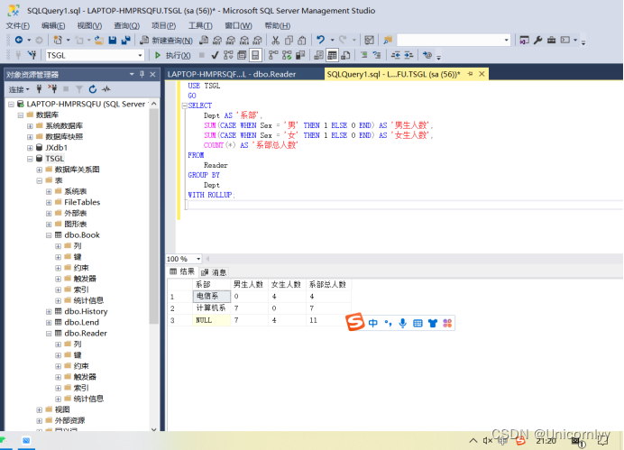Click the Paste clipboard icon

[302, 41]
